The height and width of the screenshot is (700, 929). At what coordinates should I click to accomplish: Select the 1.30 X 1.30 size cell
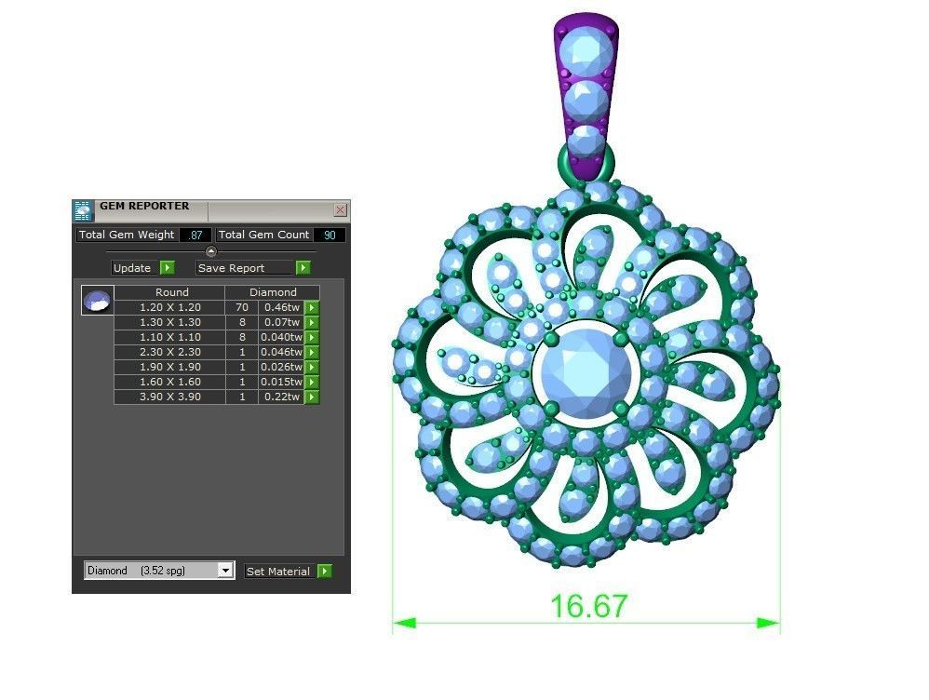pyautogui.click(x=170, y=322)
